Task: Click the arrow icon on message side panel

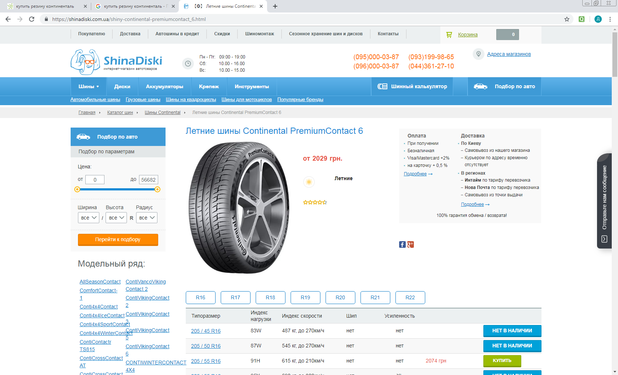Action: coord(604,239)
